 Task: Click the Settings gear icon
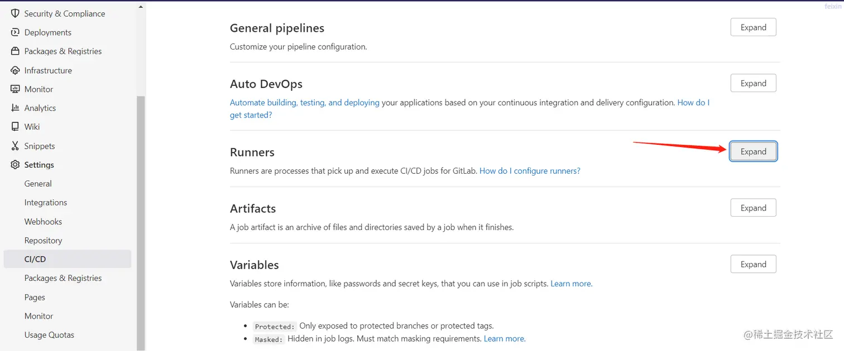click(x=15, y=165)
